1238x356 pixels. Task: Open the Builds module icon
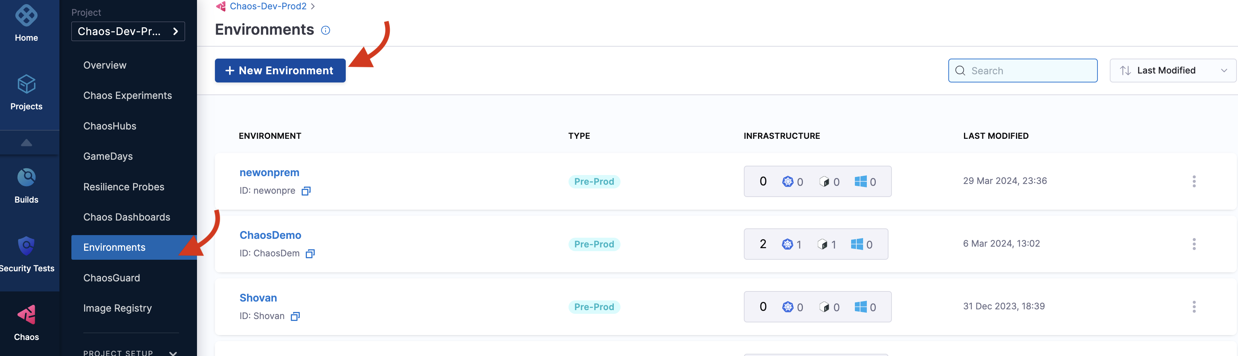tap(27, 178)
